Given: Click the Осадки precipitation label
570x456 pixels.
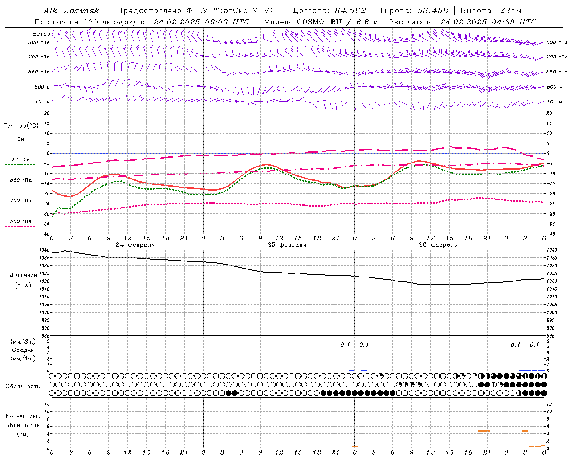Looking at the screenshot, I should coord(23,350).
